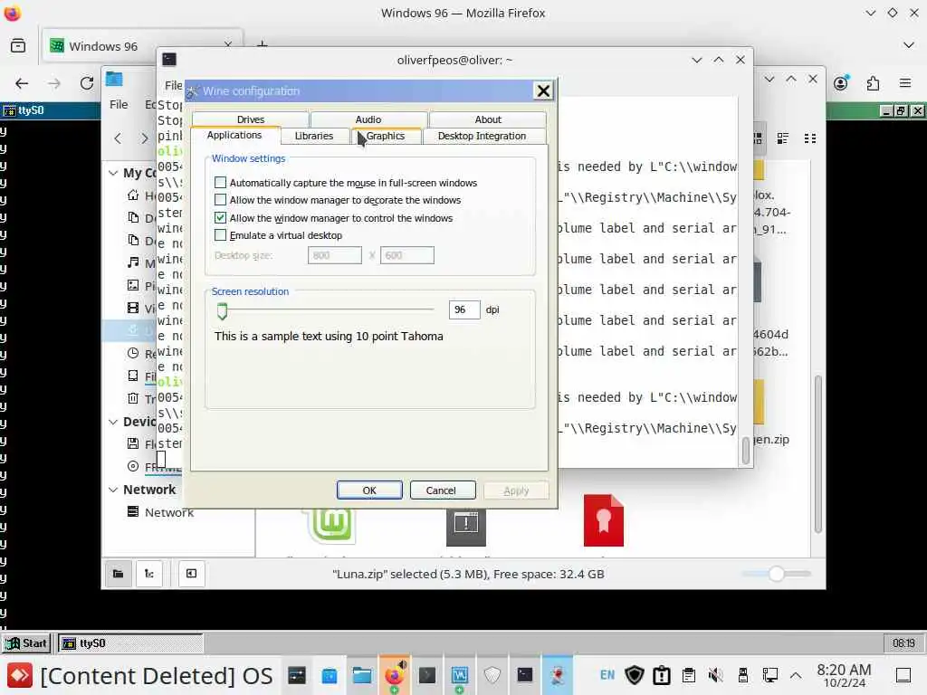Click the muted volume tray icon

[715, 675]
